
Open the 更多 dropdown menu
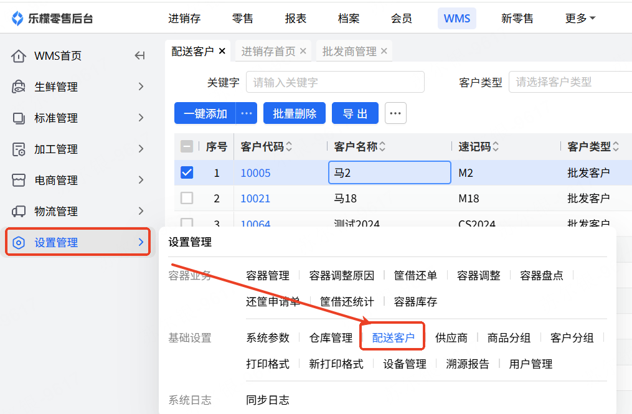(580, 19)
